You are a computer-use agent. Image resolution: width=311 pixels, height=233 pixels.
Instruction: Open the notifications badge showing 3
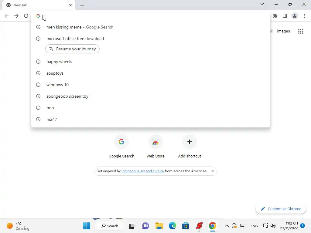302,226
